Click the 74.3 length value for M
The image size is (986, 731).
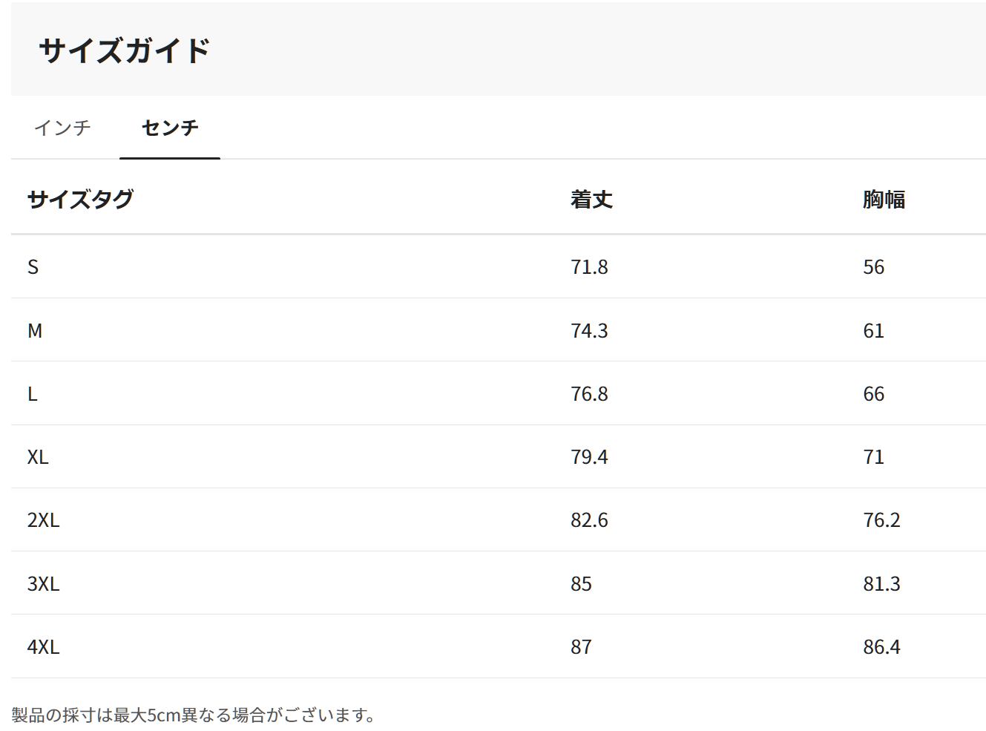pos(589,331)
